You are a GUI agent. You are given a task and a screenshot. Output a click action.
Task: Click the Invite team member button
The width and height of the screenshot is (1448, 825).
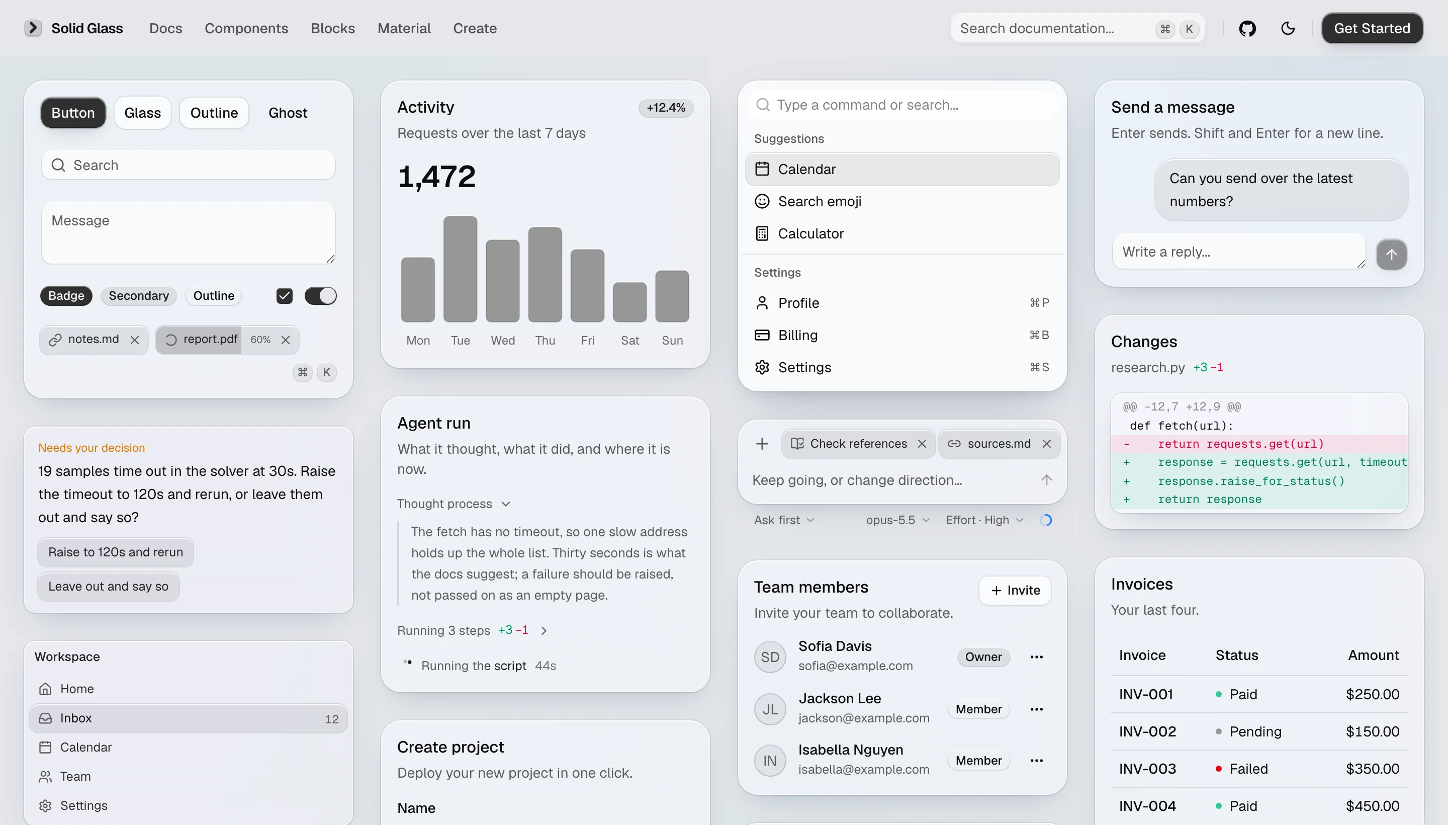coord(1015,591)
